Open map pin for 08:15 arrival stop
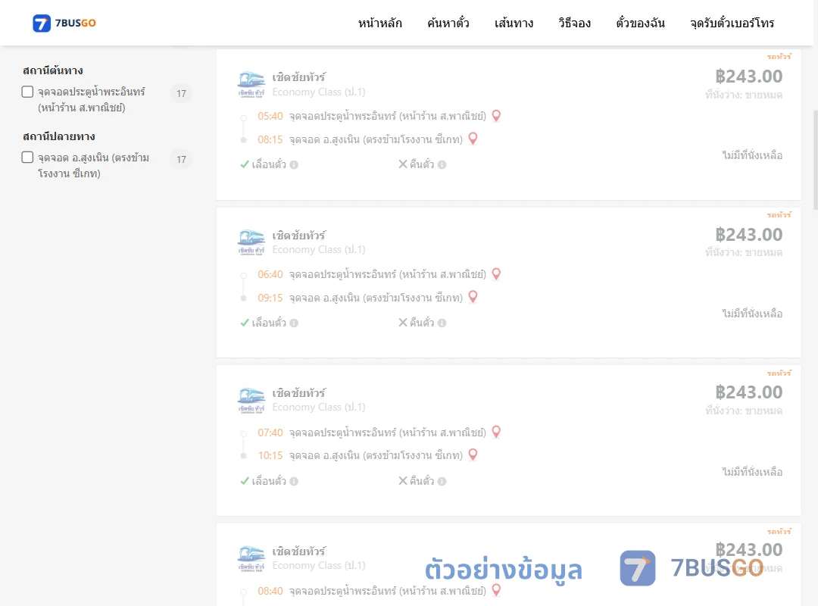The width and height of the screenshot is (818, 606). (473, 139)
